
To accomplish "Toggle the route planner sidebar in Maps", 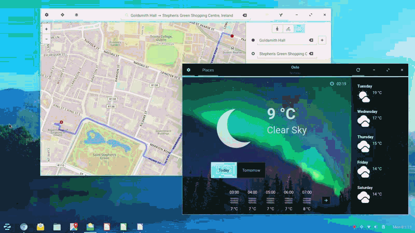I will click(x=281, y=15).
